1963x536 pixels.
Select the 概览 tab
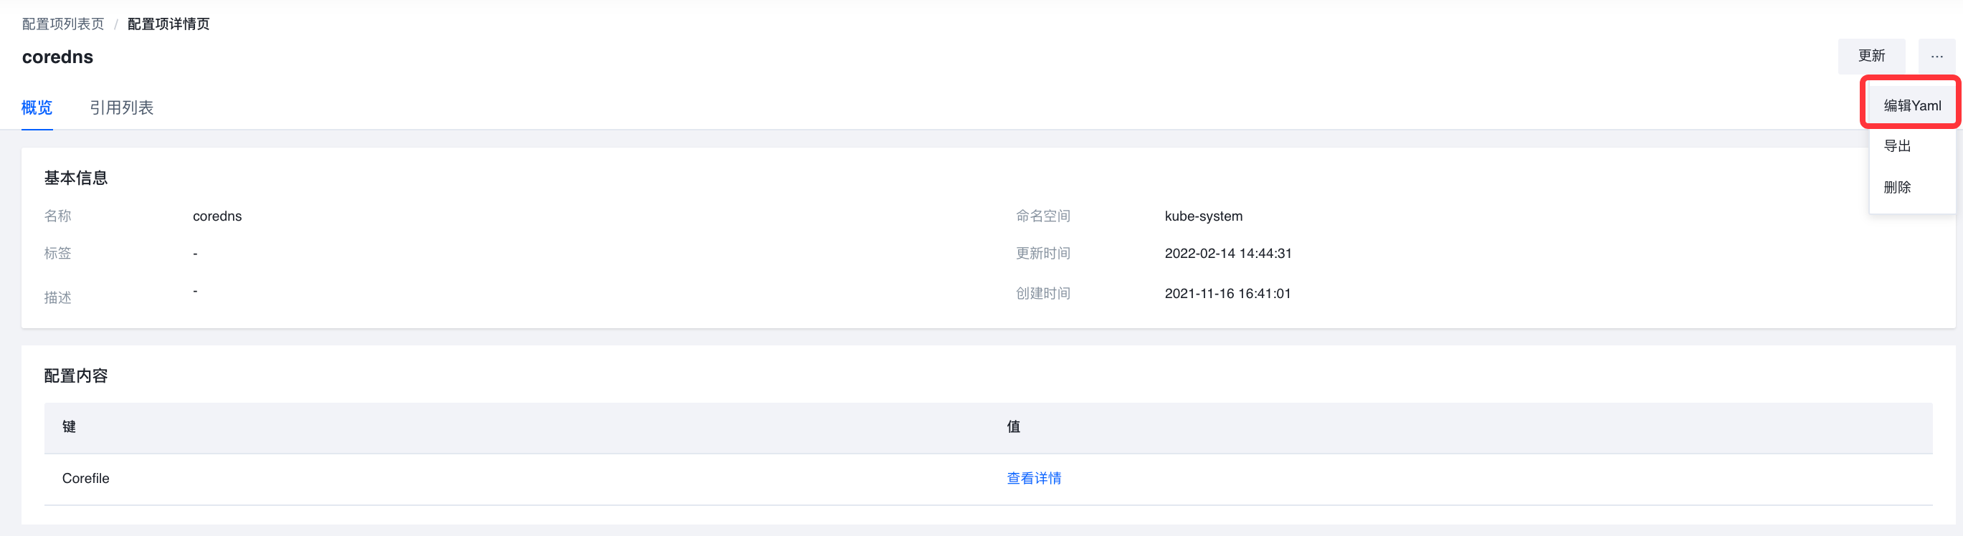[37, 107]
